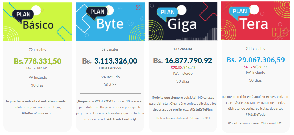
Task: Click the #EsteEsTuPlan hashtag
Action: [x=202, y=109]
